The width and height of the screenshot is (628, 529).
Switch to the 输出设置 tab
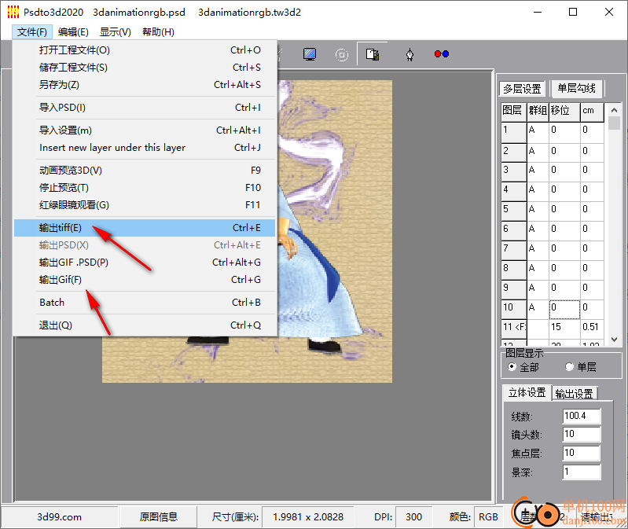click(x=575, y=393)
